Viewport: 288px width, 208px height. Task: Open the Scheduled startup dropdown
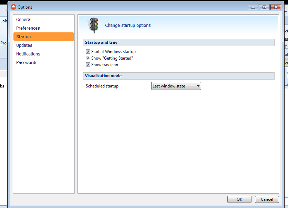pyautogui.click(x=176, y=86)
